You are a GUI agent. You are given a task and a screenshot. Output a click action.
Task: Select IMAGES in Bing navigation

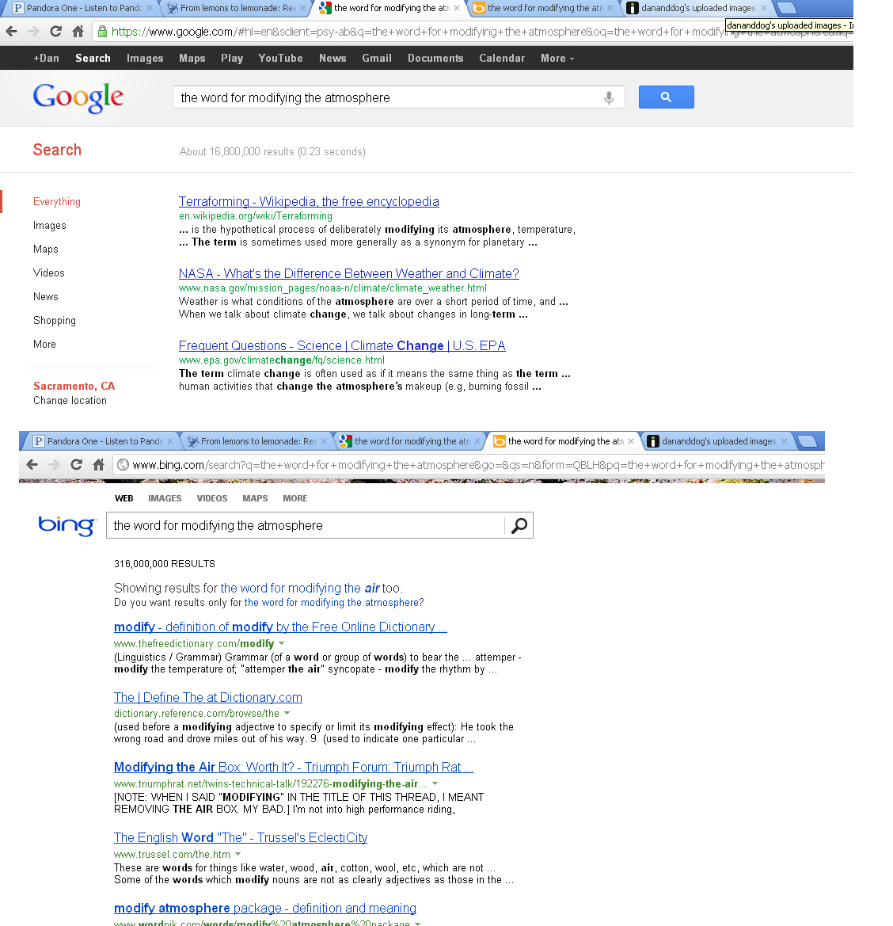pyautogui.click(x=165, y=498)
